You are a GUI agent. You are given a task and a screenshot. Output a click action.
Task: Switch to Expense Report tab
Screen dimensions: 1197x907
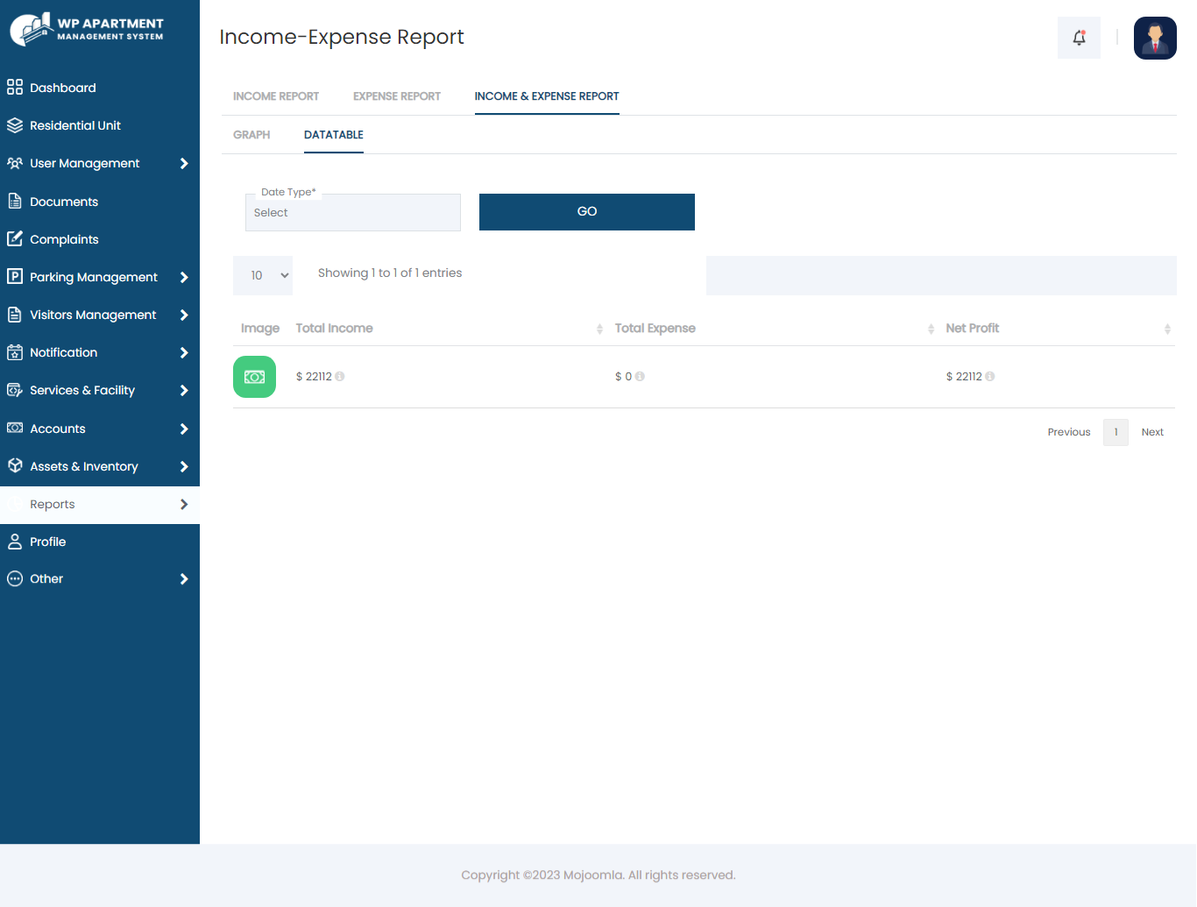point(397,96)
